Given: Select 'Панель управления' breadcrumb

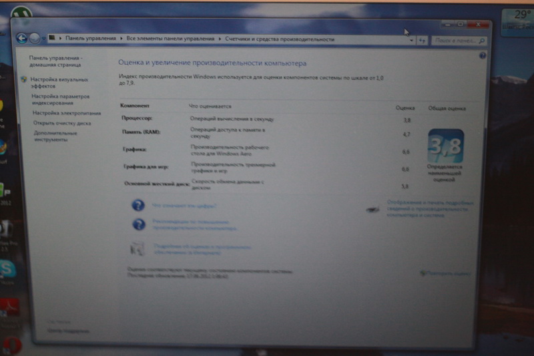Looking at the screenshot, I should point(91,38).
